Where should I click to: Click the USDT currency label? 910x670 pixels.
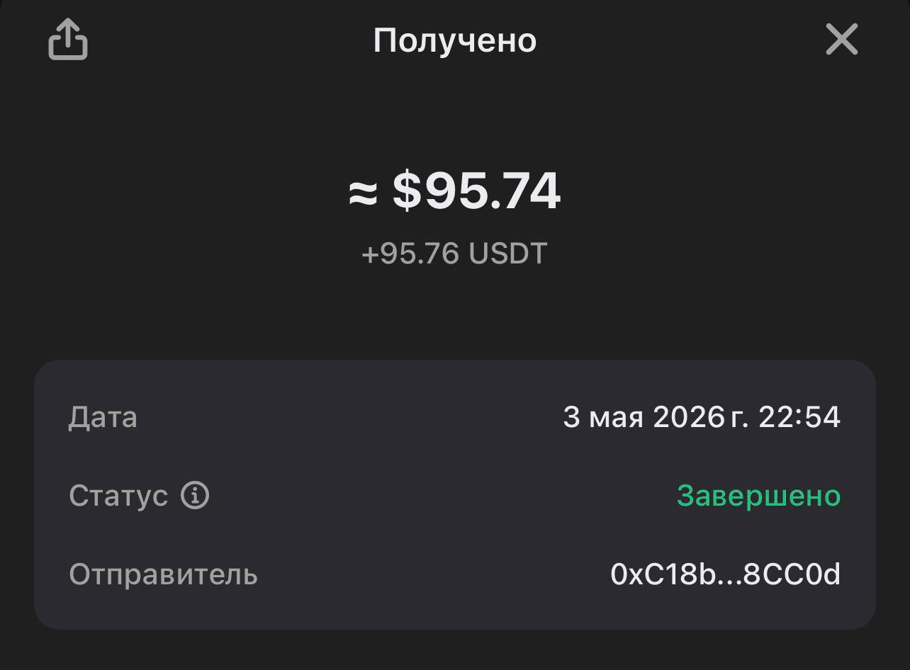[x=508, y=254]
